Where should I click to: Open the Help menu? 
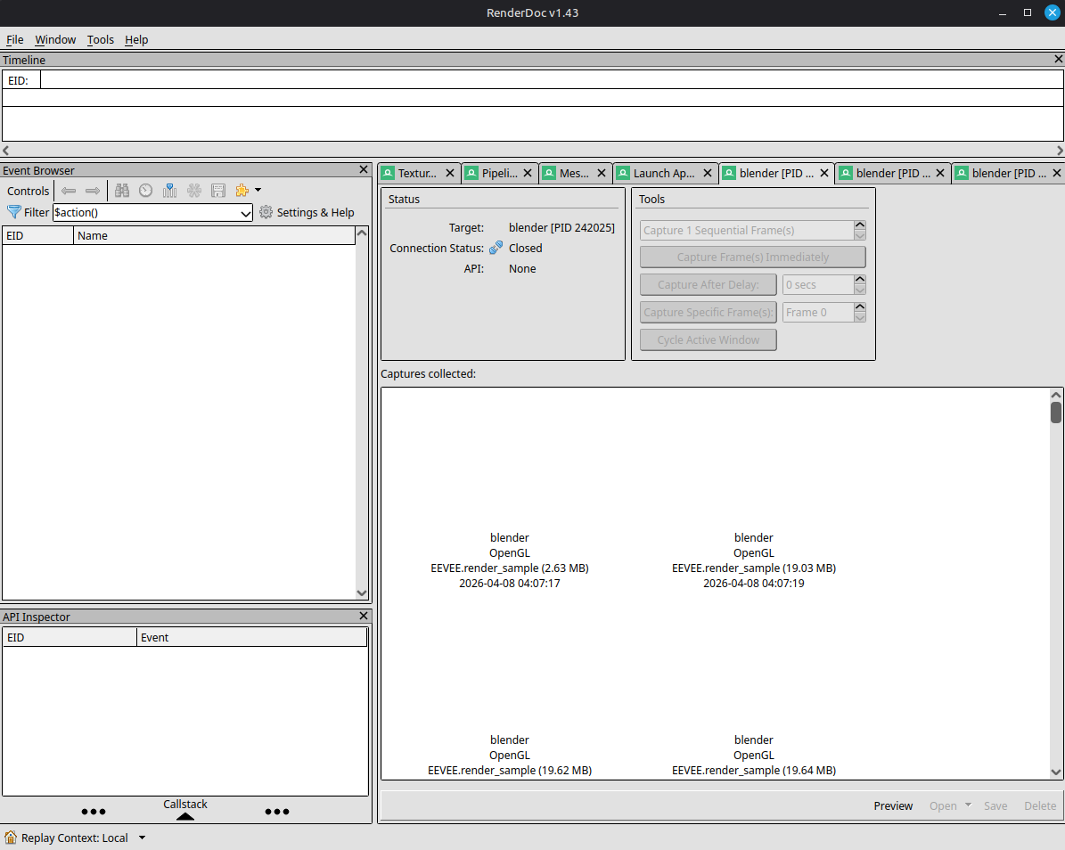coord(136,39)
